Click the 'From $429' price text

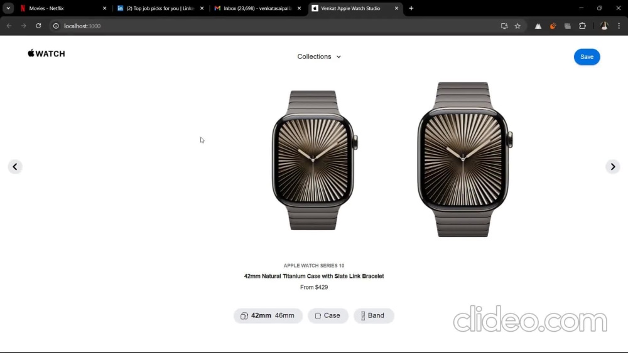(x=314, y=287)
